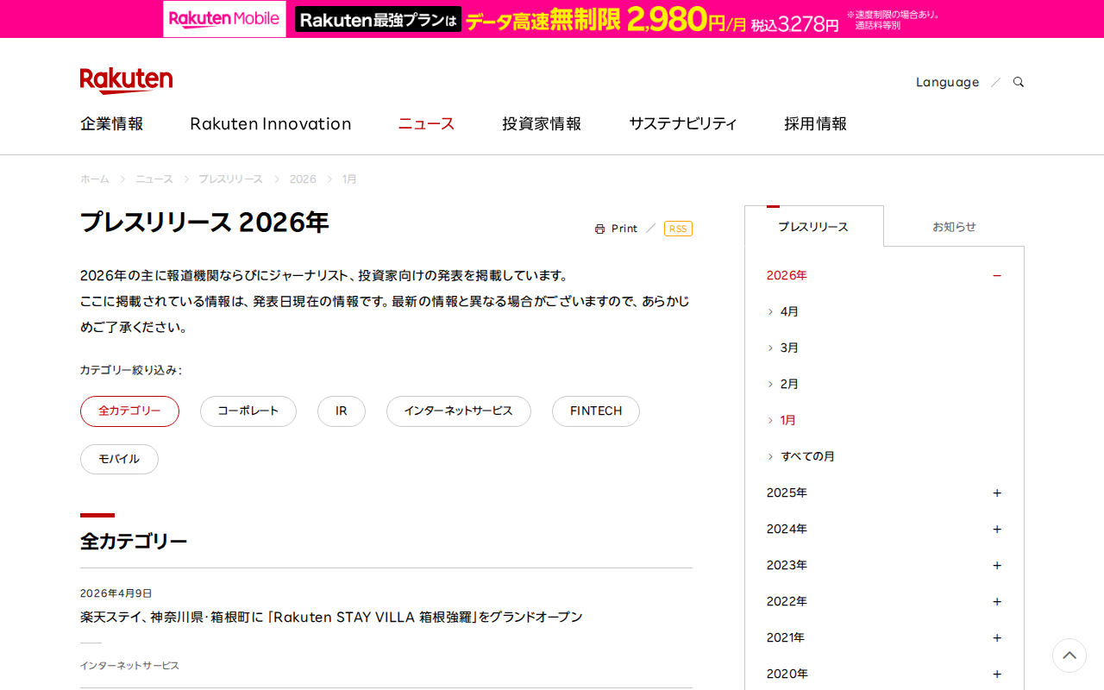Collapse the 2026年 minus icon
Image resolution: width=1104 pixels, height=690 pixels.
coord(997,275)
